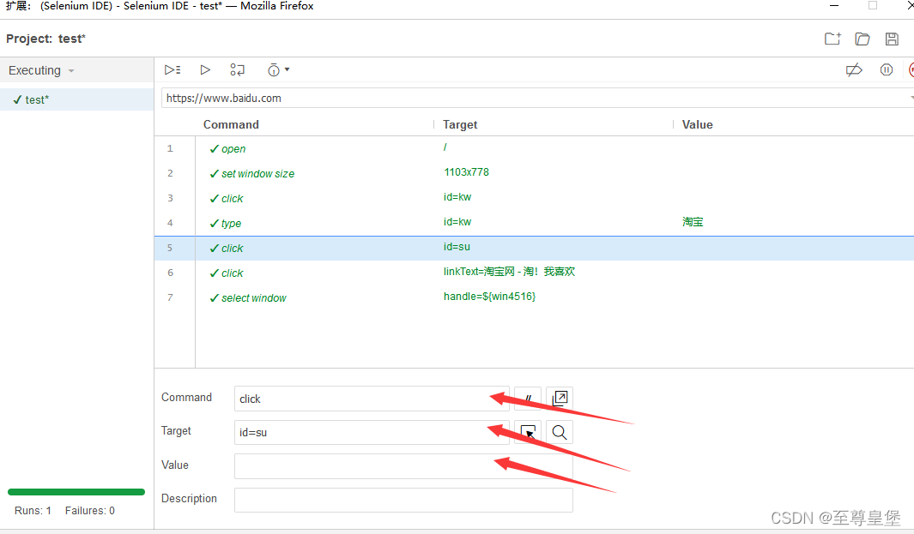
Task: Click the 1103x778 target cell
Action: pyautogui.click(x=466, y=172)
